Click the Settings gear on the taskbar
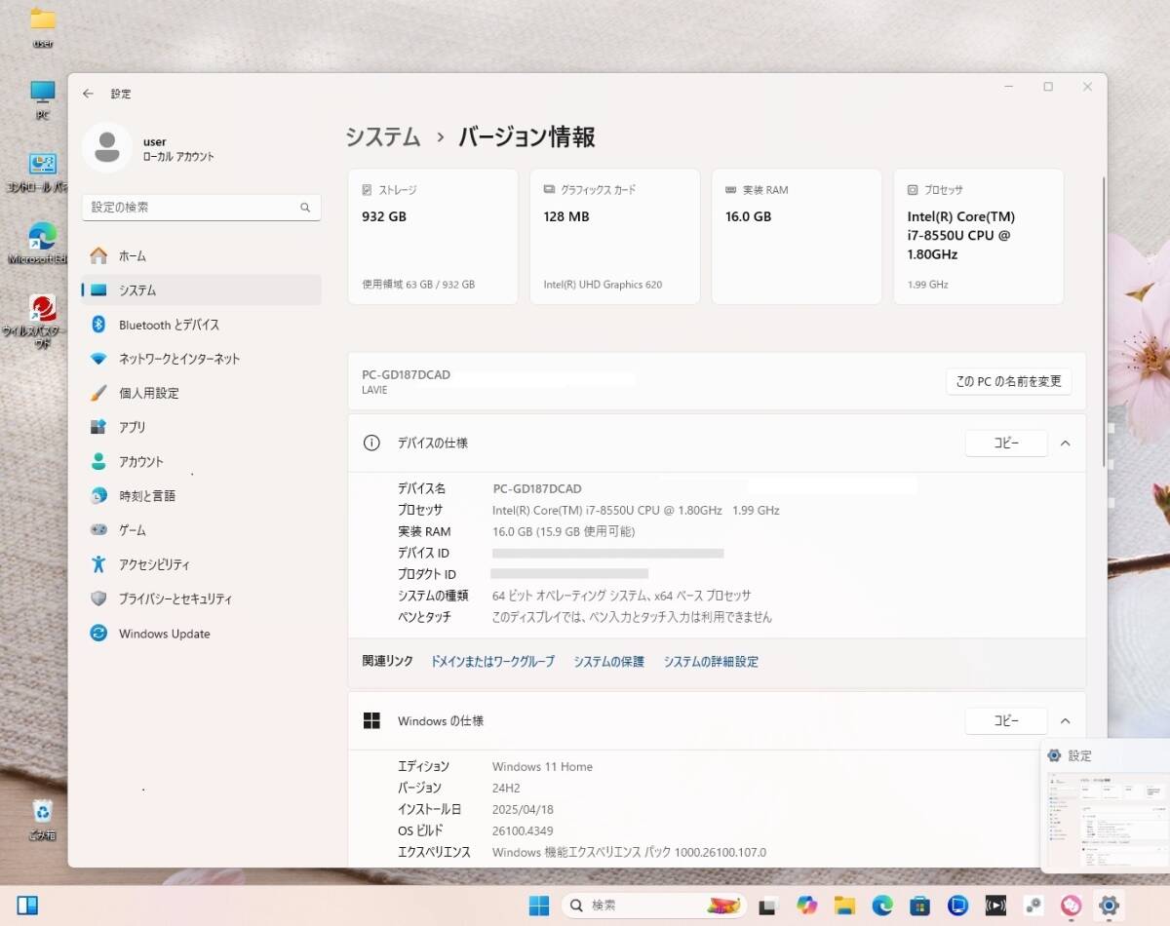 point(1109,906)
